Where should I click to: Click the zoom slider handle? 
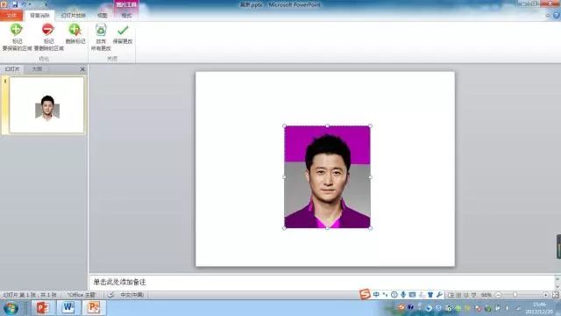[x=515, y=295]
